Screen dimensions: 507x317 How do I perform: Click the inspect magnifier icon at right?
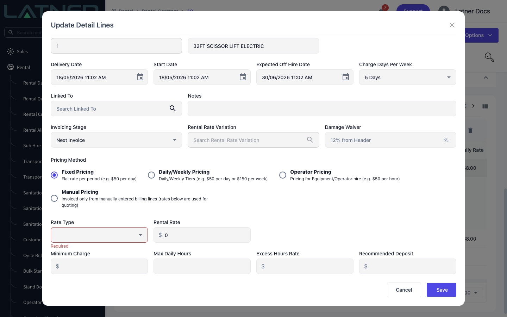point(489,57)
